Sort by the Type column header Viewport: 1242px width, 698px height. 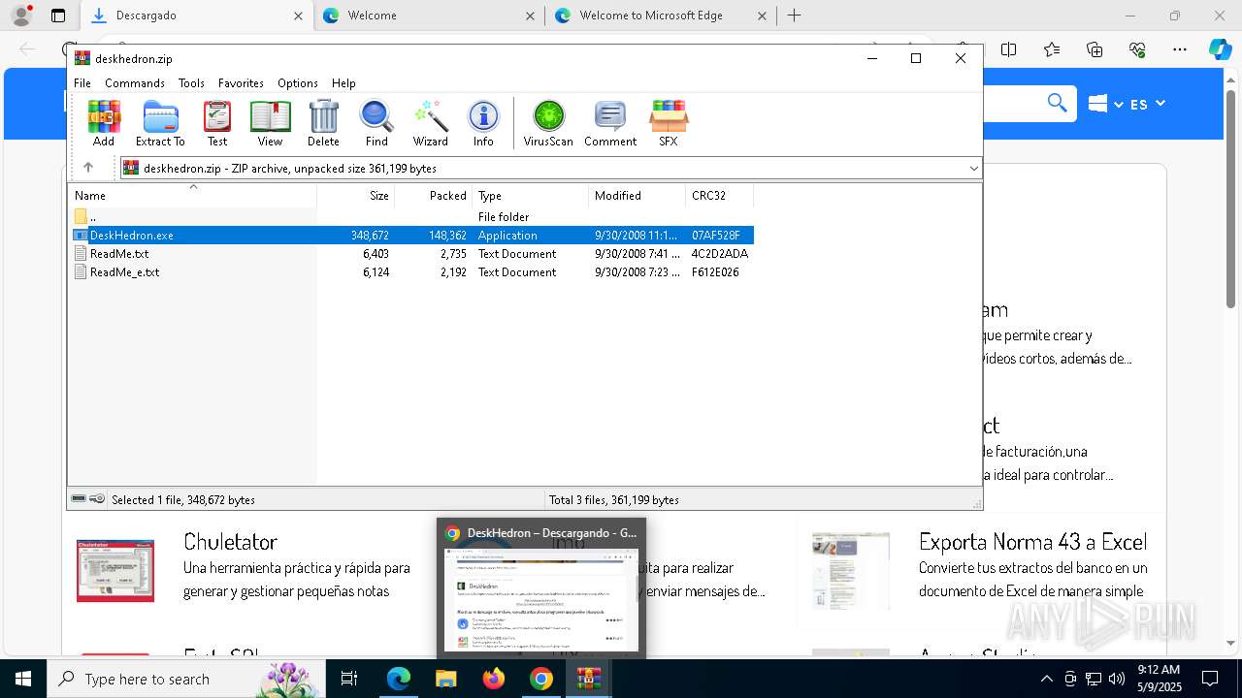pyautogui.click(x=530, y=196)
